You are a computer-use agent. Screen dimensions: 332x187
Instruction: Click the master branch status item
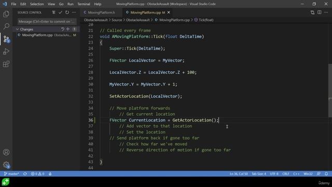pyautogui.click(x=11, y=173)
